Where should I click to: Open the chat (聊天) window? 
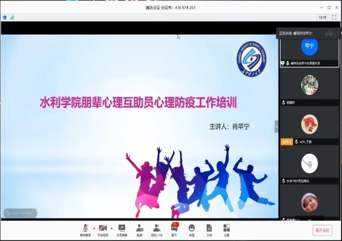[x=175, y=229]
